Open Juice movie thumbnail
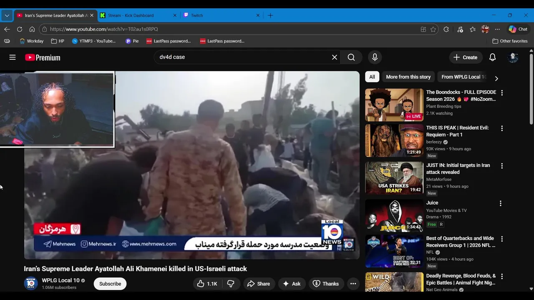The height and width of the screenshot is (300, 534). pyautogui.click(x=394, y=215)
